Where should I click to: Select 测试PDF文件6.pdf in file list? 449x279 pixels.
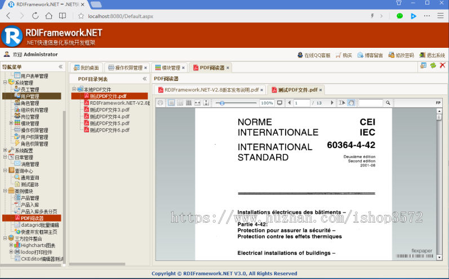(109, 130)
